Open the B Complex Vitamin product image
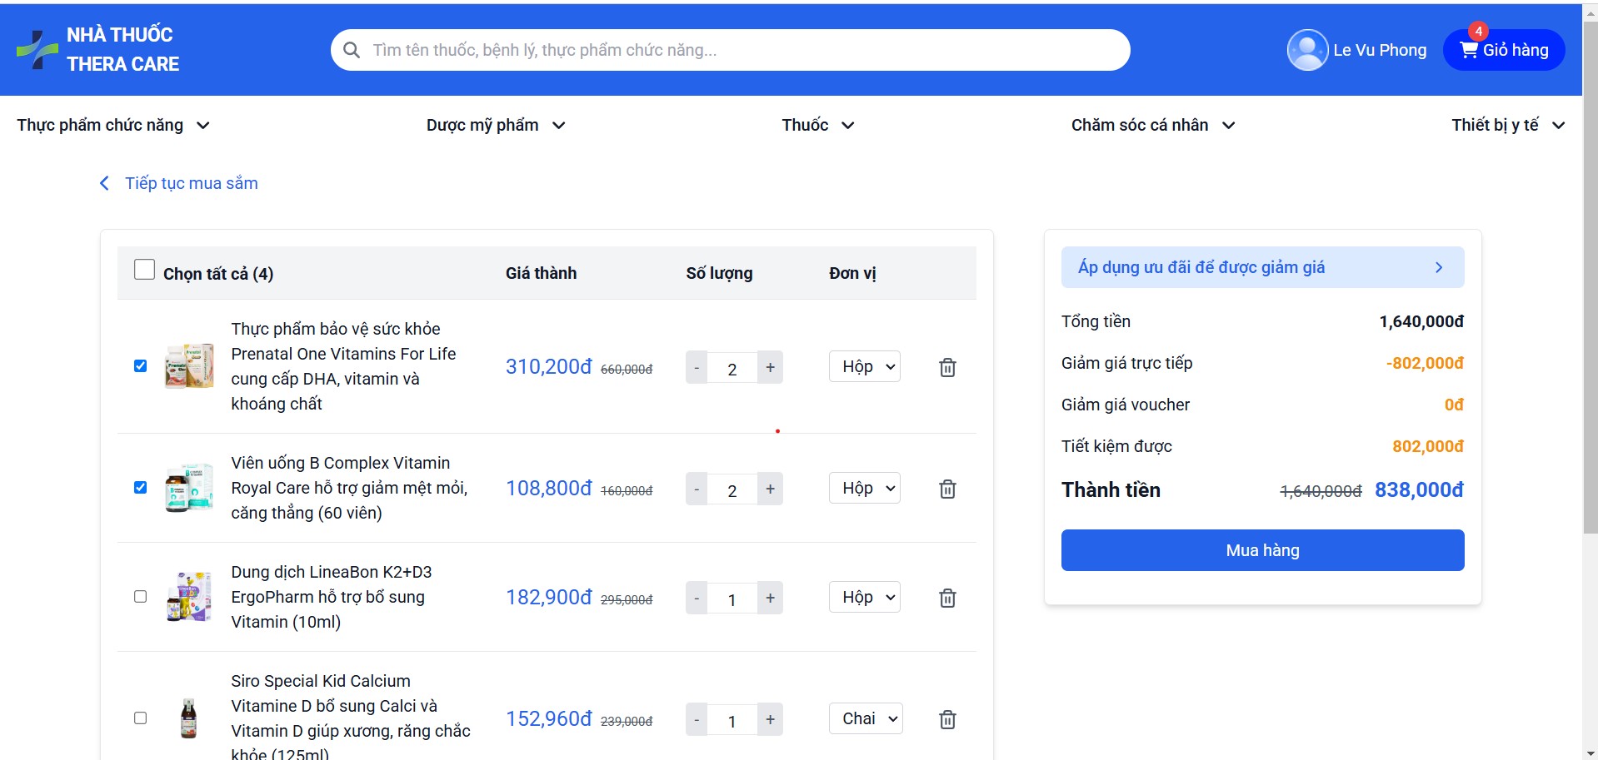The width and height of the screenshot is (1598, 760). pos(189,488)
